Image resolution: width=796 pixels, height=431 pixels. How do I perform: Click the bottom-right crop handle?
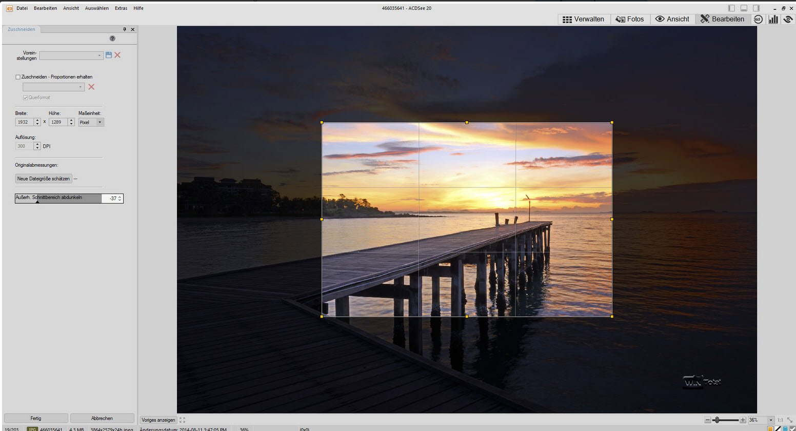(612, 316)
